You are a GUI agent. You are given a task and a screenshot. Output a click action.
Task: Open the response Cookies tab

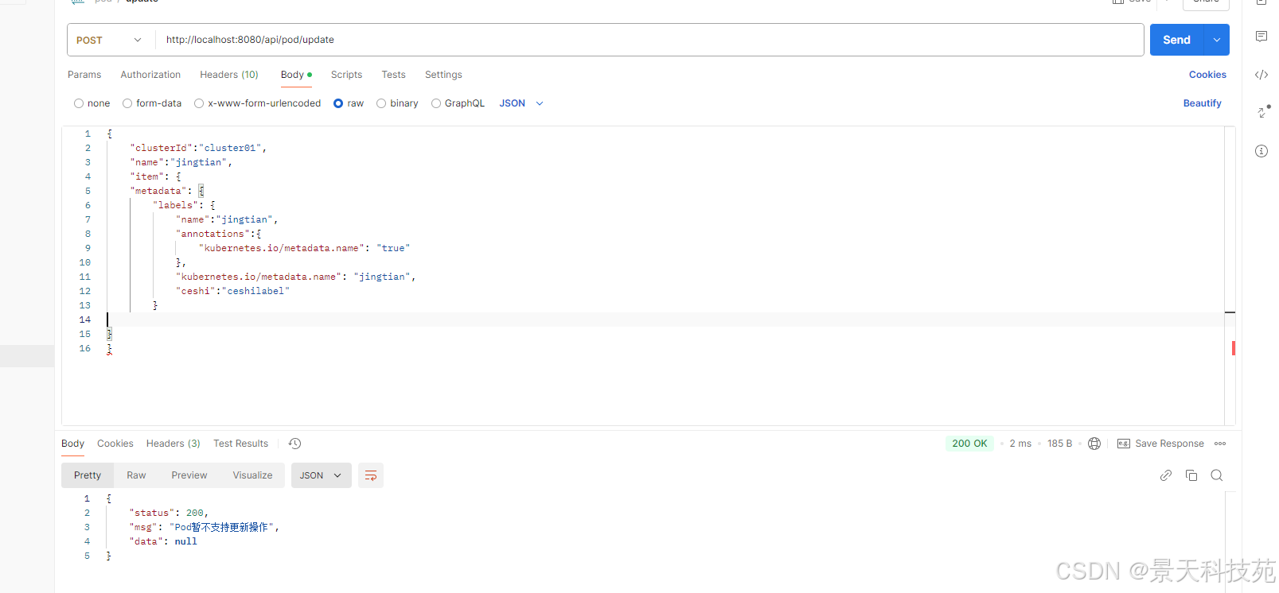pos(115,444)
